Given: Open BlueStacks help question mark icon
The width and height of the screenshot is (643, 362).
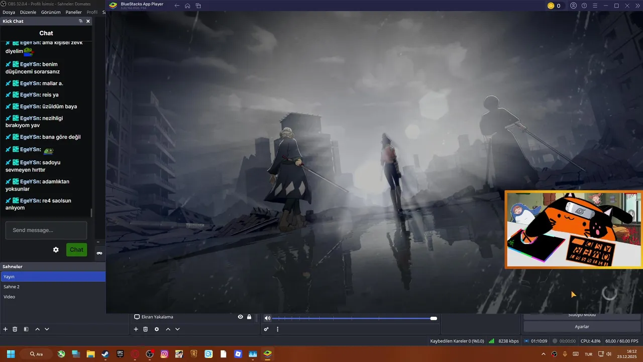Looking at the screenshot, I should coord(584,6).
